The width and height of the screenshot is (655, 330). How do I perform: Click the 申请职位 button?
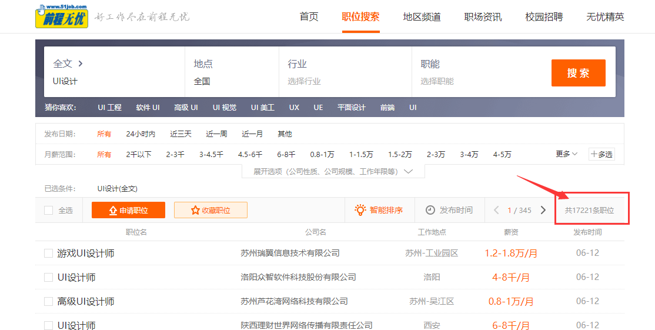[128, 210]
